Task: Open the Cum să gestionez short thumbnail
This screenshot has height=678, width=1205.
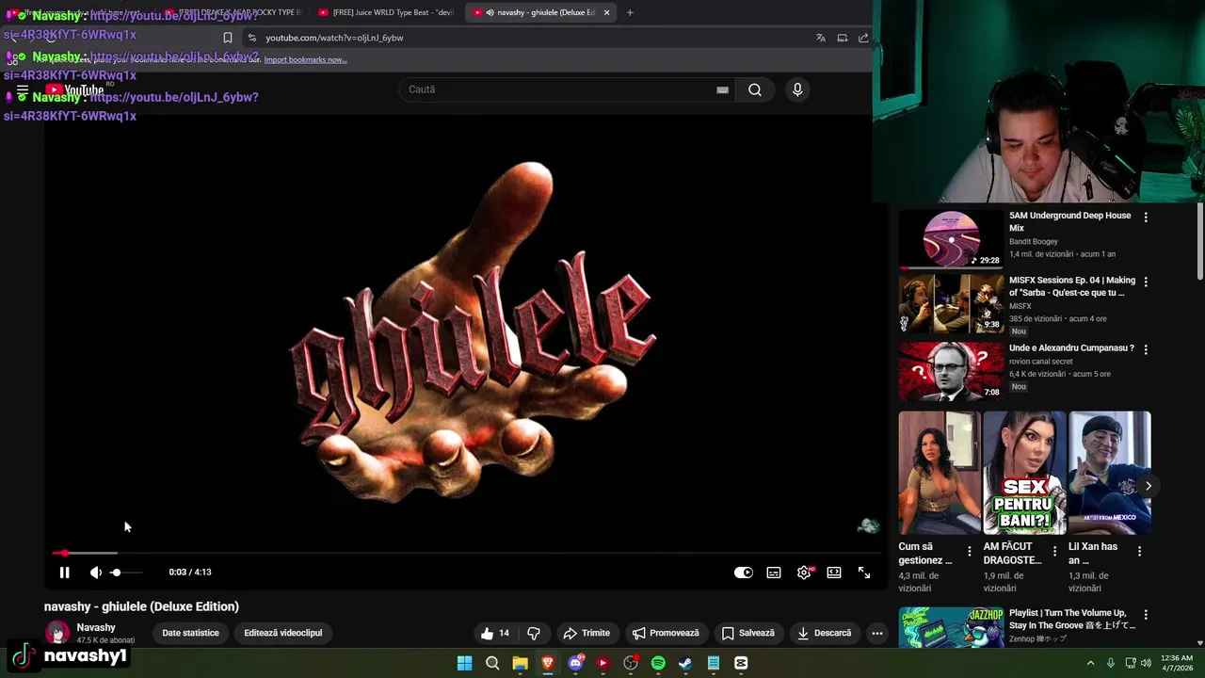Action: coord(940,473)
